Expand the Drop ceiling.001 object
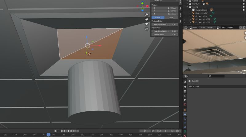The height and width of the screenshot is (137, 246). pyautogui.click(x=190, y=13)
